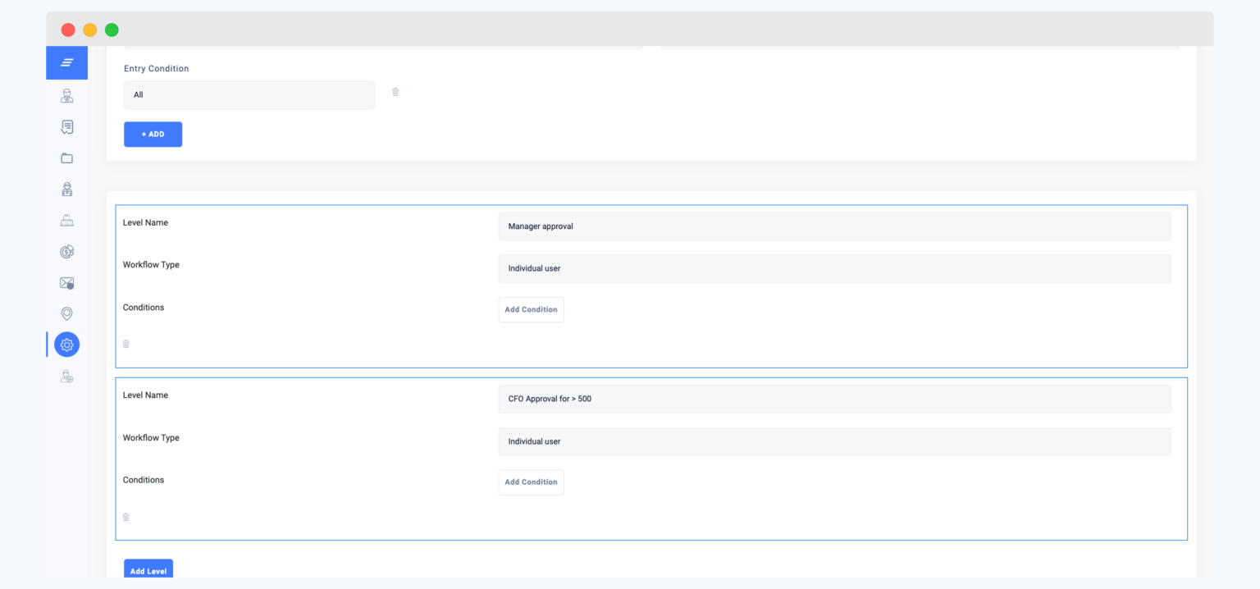
Task: Select the location pin icon in sidebar
Action: pos(66,313)
